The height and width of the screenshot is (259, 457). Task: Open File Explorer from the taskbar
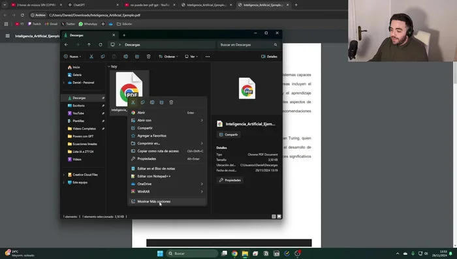click(245, 254)
